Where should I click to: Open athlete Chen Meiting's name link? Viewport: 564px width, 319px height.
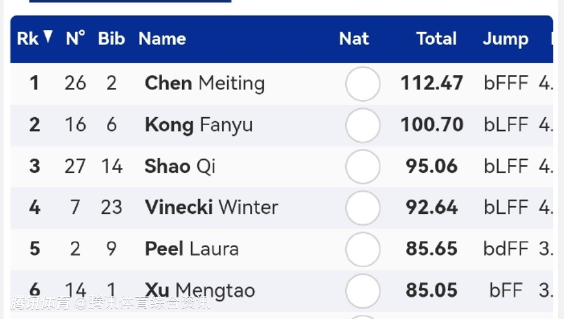coord(205,83)
